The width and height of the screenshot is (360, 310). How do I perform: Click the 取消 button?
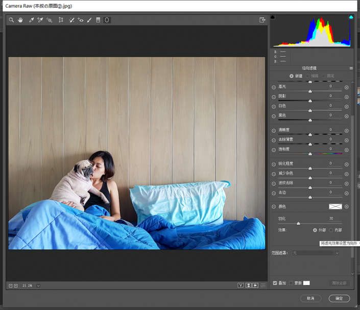(310, 298)
